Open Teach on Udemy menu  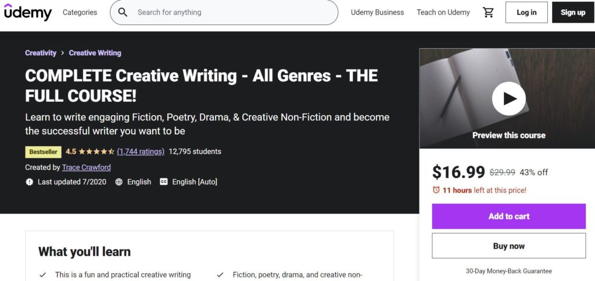point(443,12)
